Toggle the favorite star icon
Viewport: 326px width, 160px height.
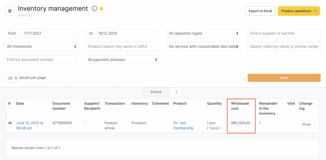(102, 9)
